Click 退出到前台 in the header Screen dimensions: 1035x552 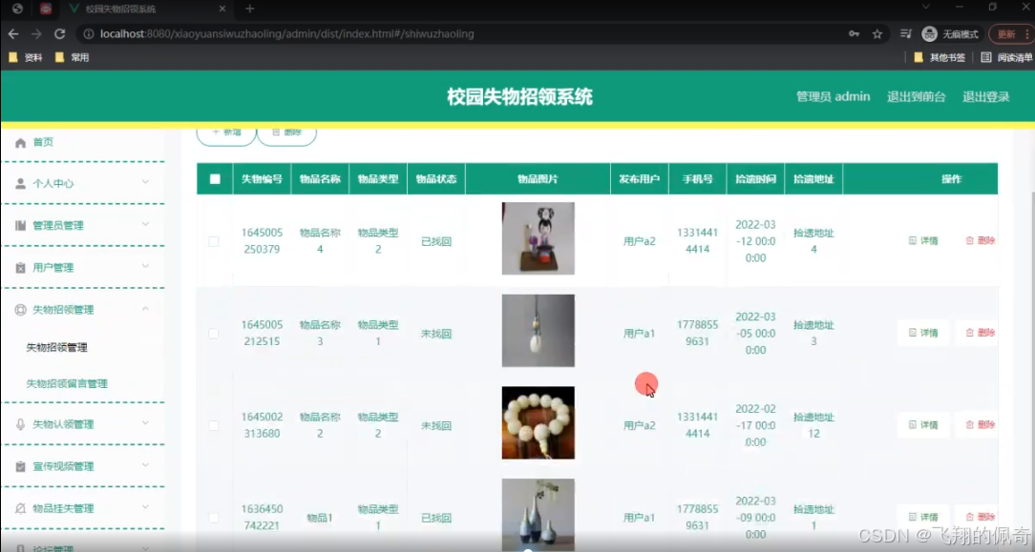pos(917,97)
